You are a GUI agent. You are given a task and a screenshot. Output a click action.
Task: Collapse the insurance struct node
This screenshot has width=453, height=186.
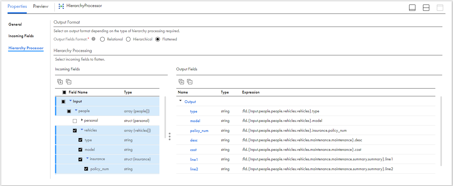click(88, 158)
